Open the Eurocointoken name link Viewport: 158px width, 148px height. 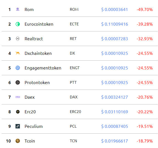click(x=39, y=24)
